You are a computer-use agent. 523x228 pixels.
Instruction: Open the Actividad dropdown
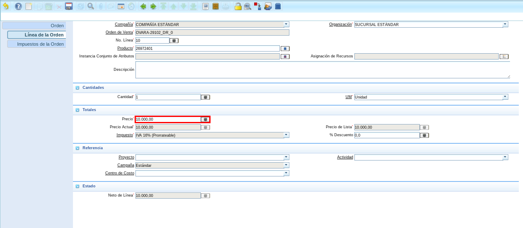[505, 157]
